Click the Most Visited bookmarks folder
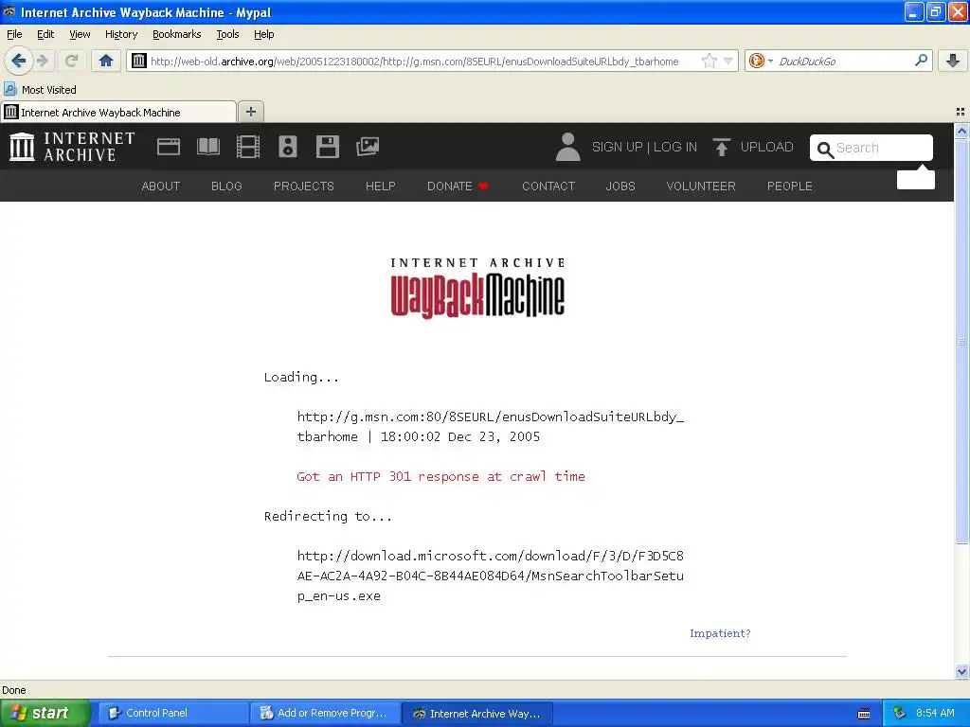 40,90
